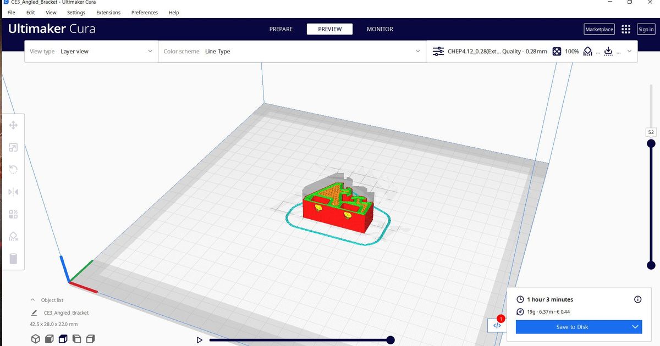
Task: Maximize the Cura window
Action: 630,2
